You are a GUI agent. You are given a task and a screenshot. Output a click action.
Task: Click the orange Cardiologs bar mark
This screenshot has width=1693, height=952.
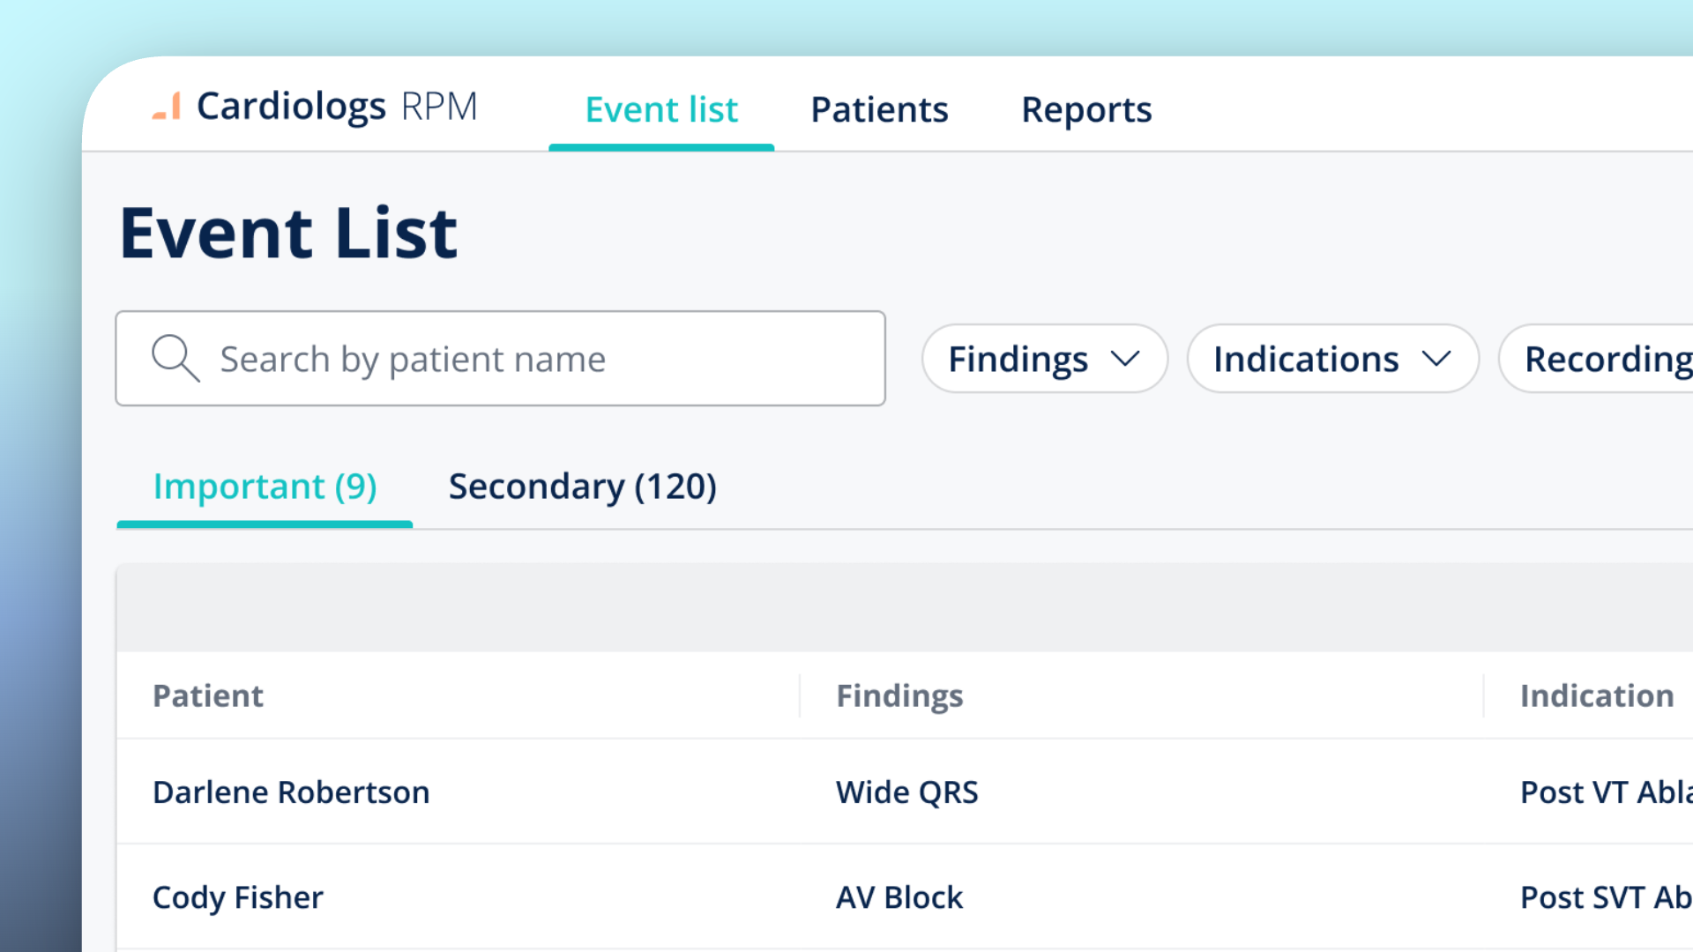point(164,106)
